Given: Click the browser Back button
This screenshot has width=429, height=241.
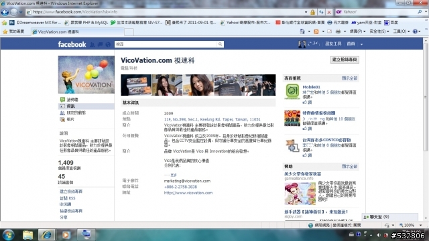Looking at the screenshot, I should pos(5,12).
